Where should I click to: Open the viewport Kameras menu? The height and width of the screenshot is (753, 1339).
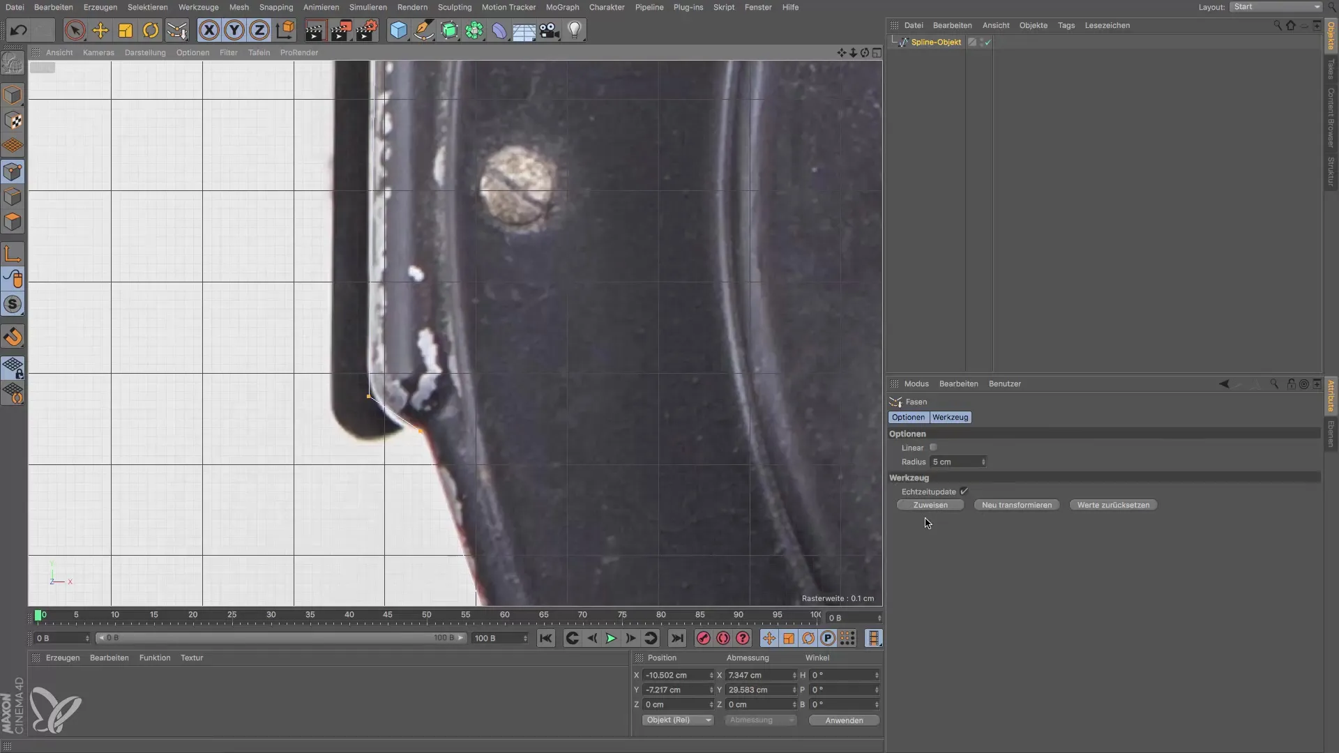tap(98, 52)
